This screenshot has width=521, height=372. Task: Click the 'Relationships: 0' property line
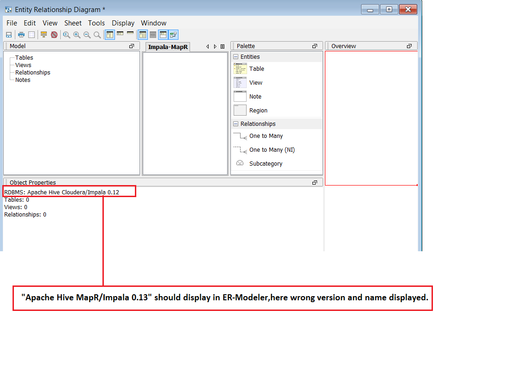25,215
